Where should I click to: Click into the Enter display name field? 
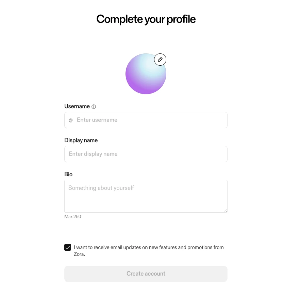tap(146, 154)
